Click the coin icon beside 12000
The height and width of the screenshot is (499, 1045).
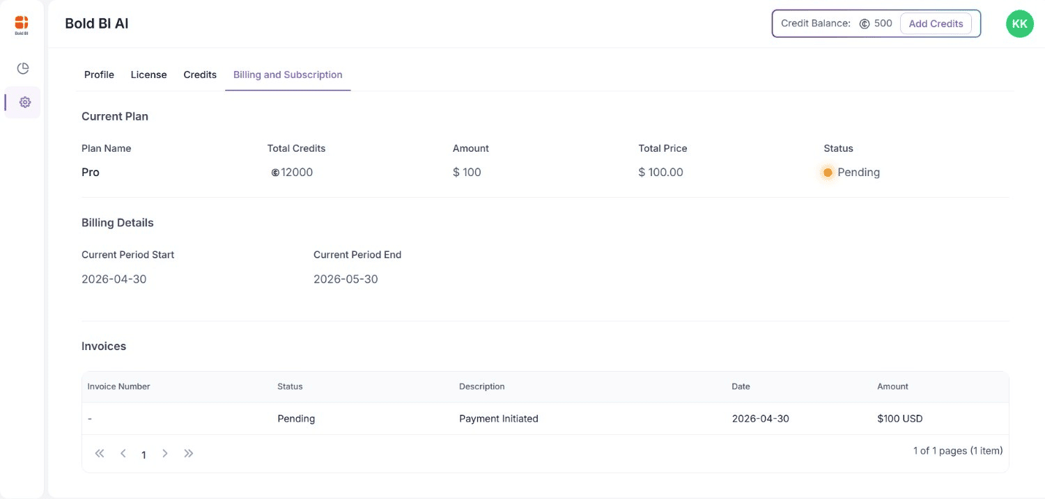click(x=275, y=173)
